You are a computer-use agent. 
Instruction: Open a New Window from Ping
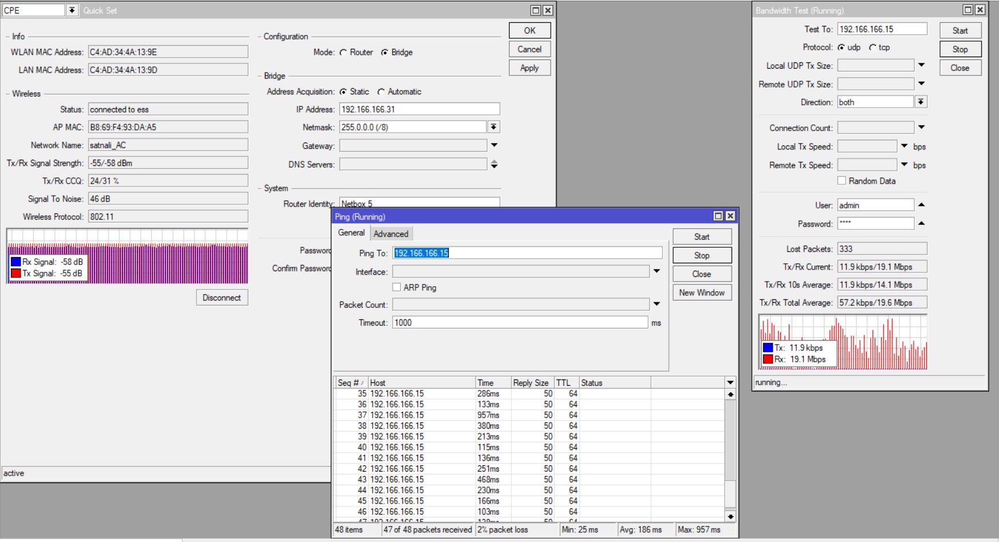pos(702,292)
